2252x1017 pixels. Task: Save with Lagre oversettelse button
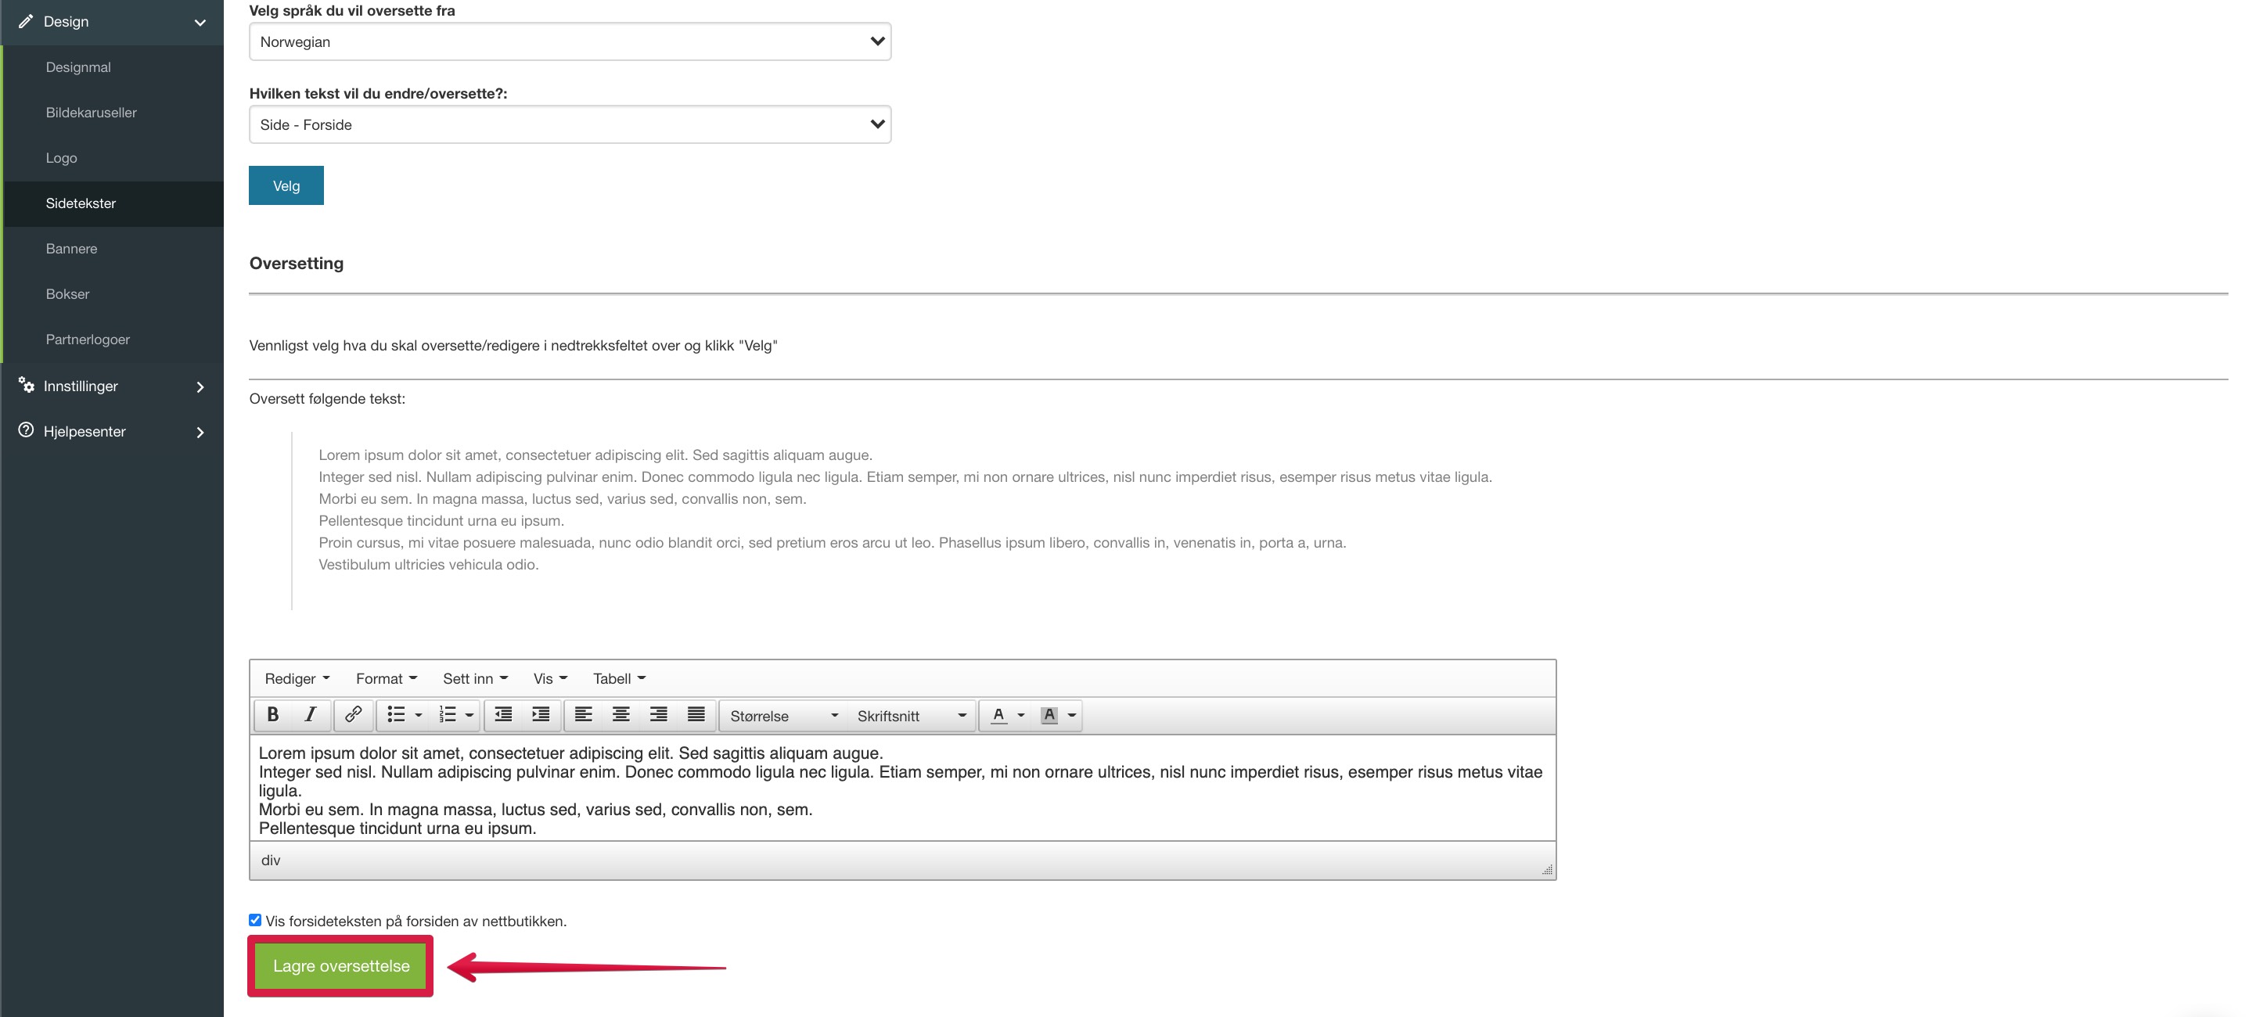click(x=341, y=965)
